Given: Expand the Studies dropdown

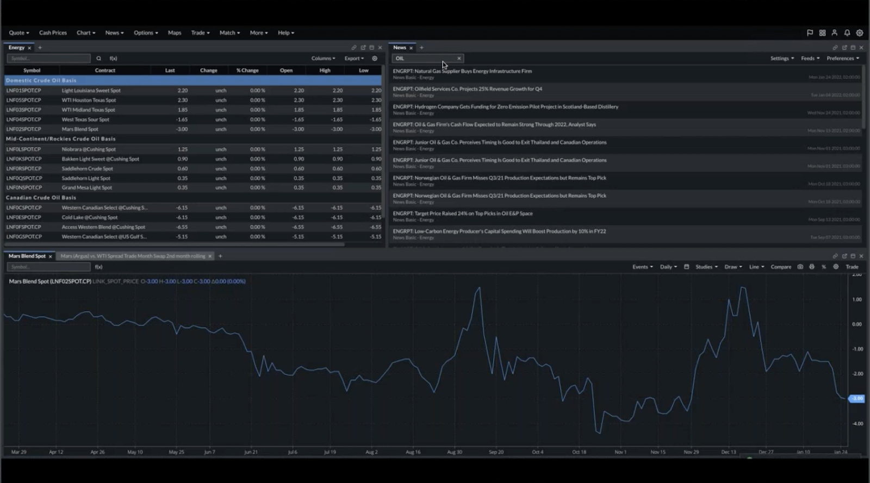Looking at the screenshot, I should [706, 267].
